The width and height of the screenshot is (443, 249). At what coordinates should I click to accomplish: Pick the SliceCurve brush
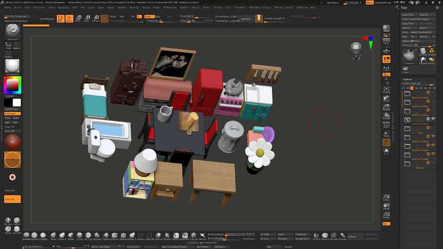[167, 236]
